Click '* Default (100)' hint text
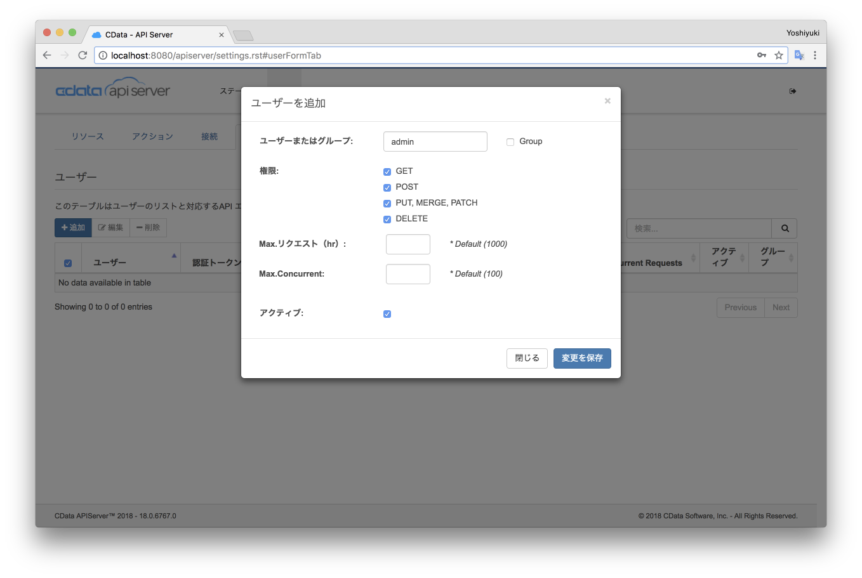 pyautogui.click(x=476, y=274)
